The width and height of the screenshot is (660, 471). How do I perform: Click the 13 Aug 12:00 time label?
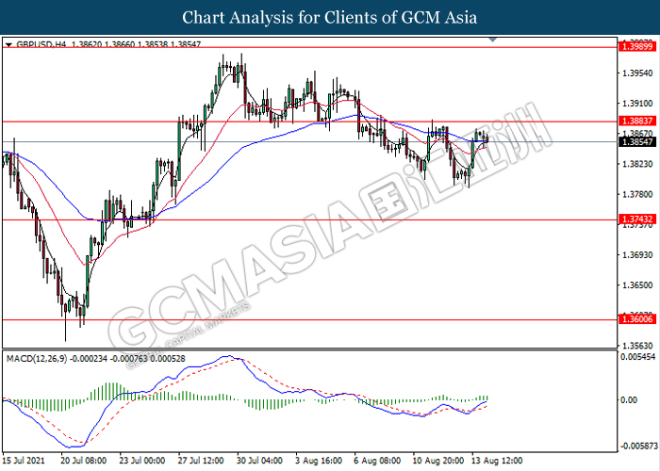coord(497,461)
